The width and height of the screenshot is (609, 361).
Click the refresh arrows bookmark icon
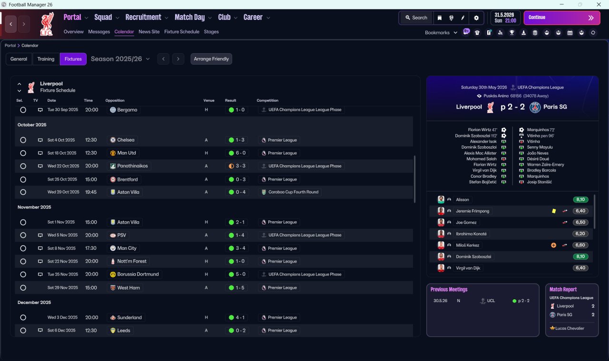593,33
